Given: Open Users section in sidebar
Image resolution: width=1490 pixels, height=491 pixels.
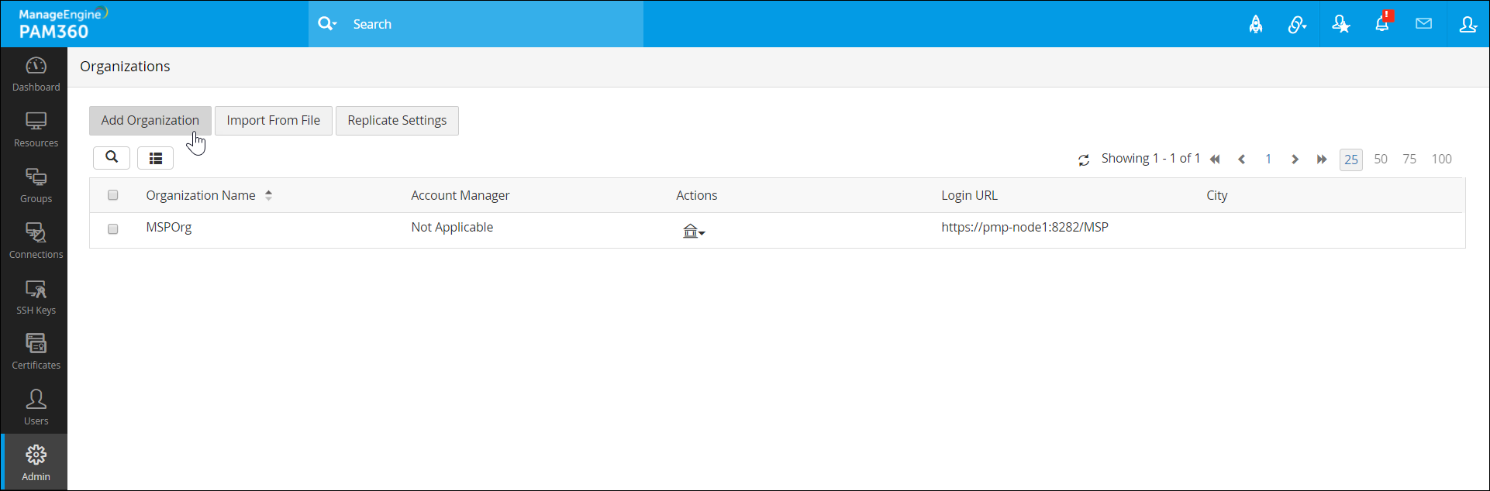Looking at the screenshot, I should click(x=36, y=409).
